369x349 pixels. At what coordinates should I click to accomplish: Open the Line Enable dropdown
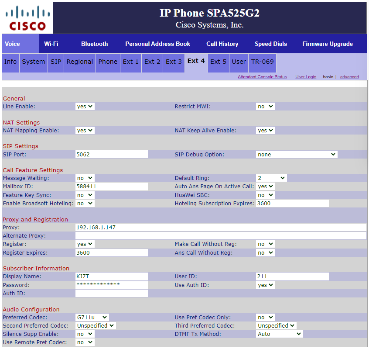pos(85,106)
